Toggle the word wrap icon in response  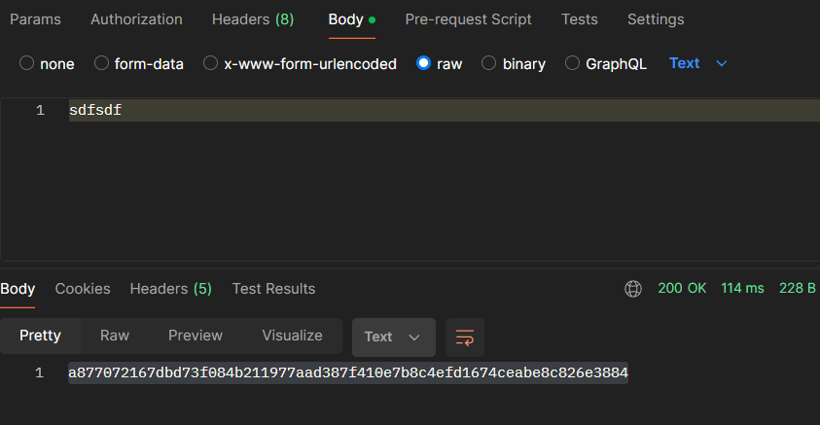465,336
